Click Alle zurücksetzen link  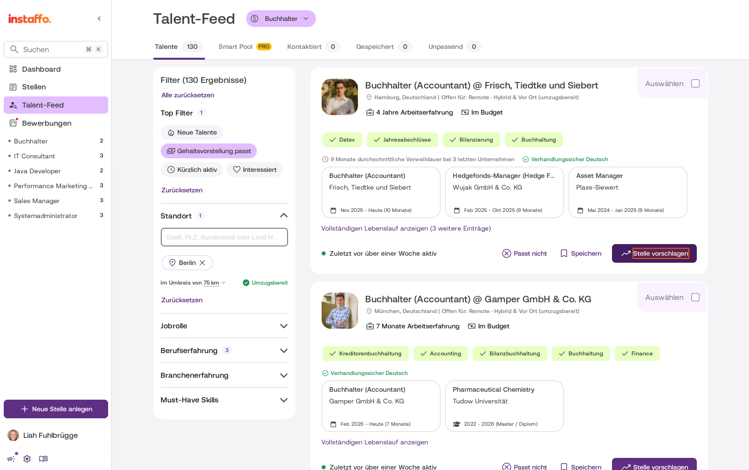point(188,95)
